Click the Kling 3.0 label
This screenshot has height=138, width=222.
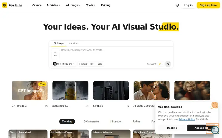(x=98, y=106)
